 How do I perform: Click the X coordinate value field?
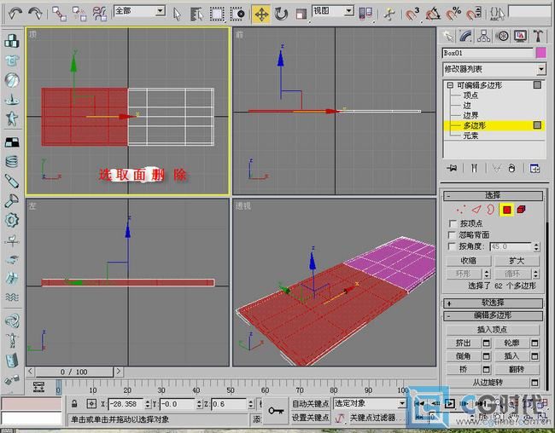pos(126,404)
